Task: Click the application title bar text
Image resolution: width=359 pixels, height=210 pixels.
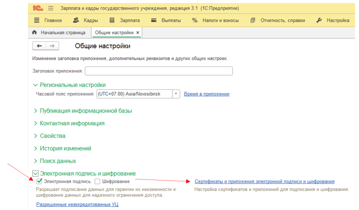Action: [149, 8]
